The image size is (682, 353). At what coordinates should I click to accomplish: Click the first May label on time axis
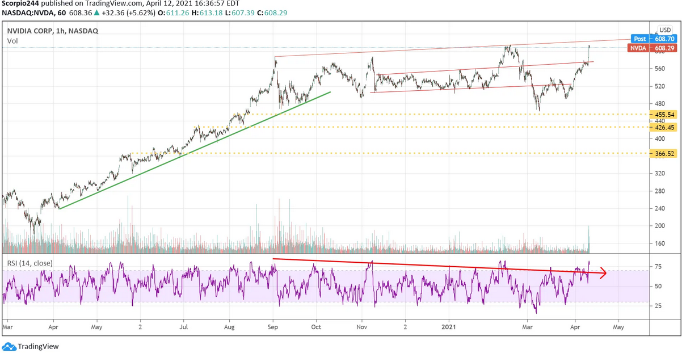pyautogui.click(x=96, y=327)
